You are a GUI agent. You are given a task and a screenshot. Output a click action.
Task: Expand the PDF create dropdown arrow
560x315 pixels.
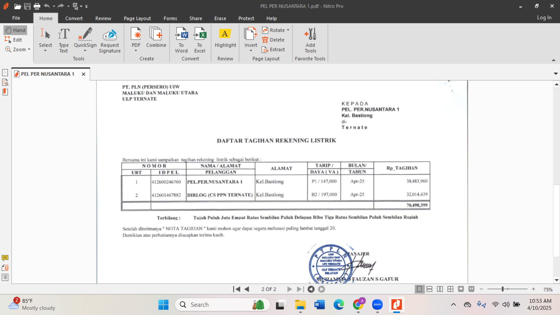[x=136, y=51]
